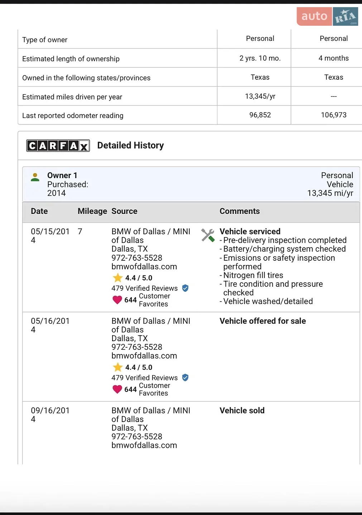Image resolution: width=362 pixels, height=515 pixels.
Task: Click the verified badge in first entry
Action: (x=185, y=288)
